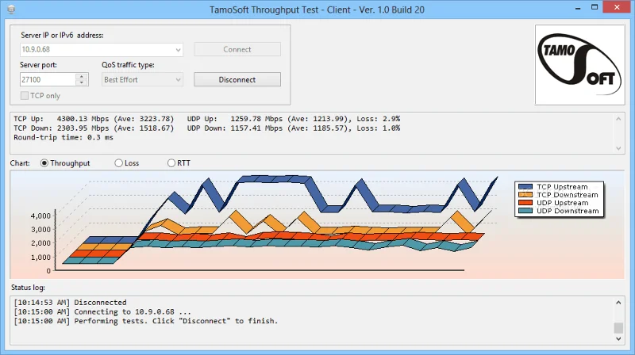Click the TamoSoft logo image

[x=579, y=65]
